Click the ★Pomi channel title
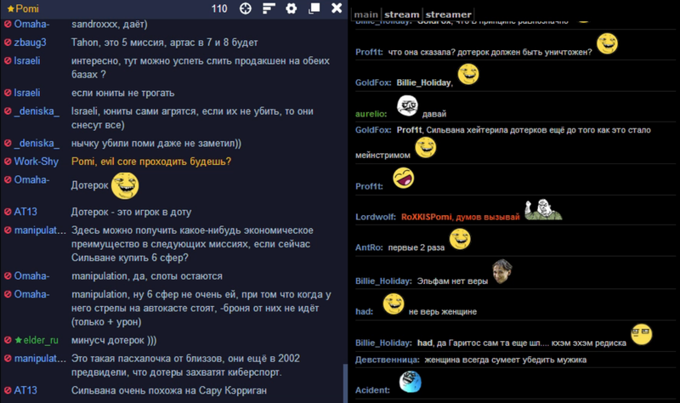 23,9
